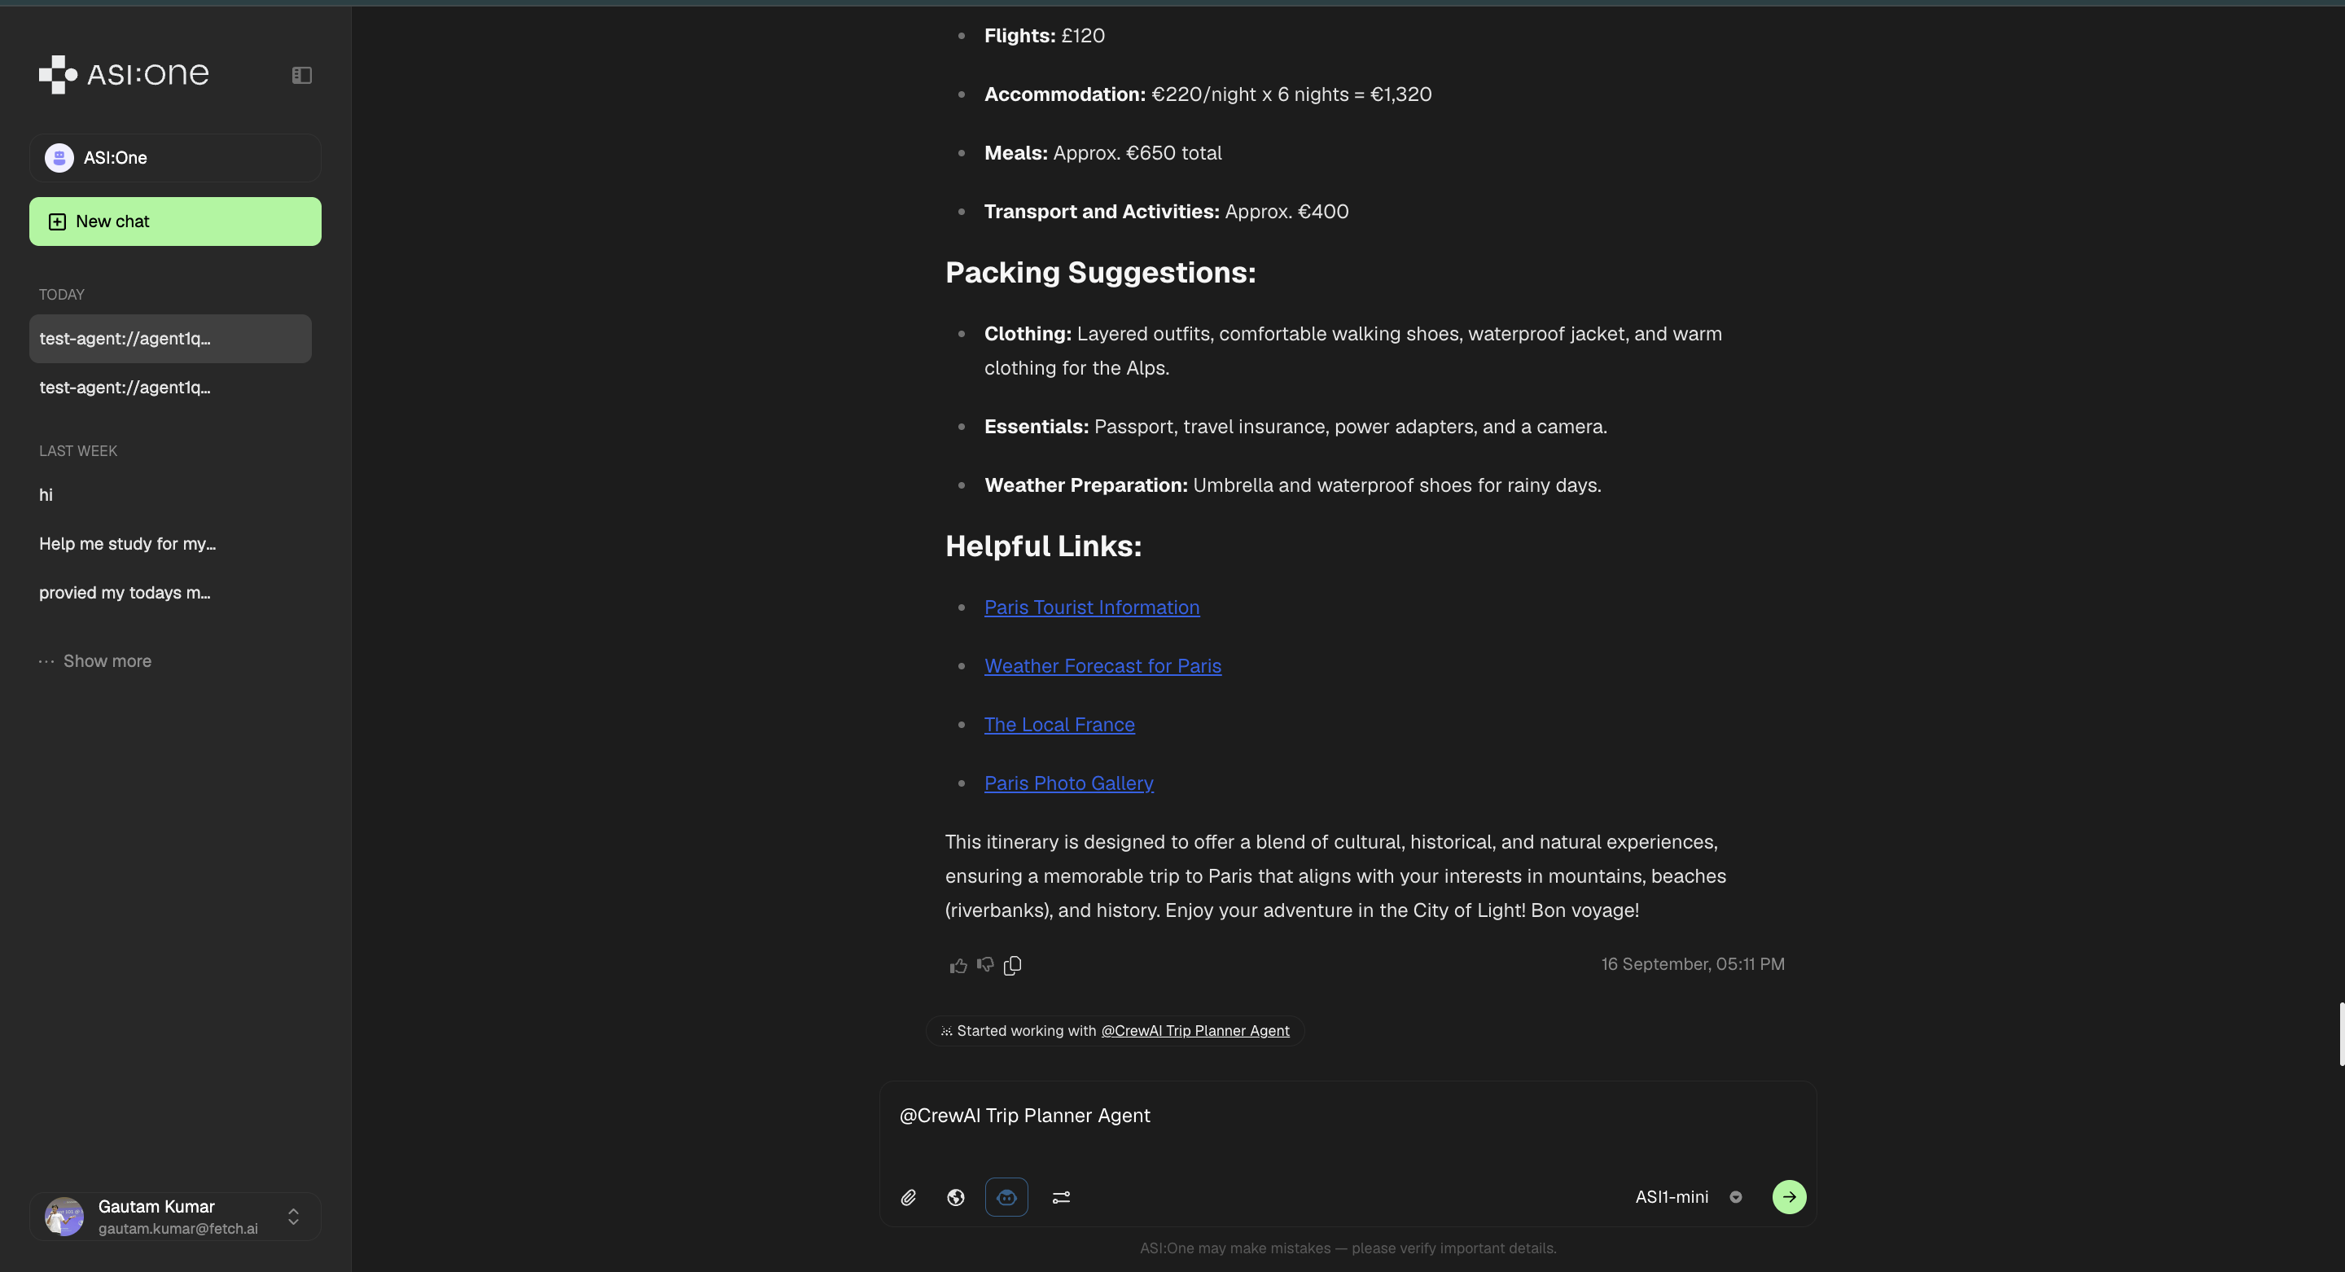Send message with green arrow button
2345x1272 pixels.
click(1789, 1197)
